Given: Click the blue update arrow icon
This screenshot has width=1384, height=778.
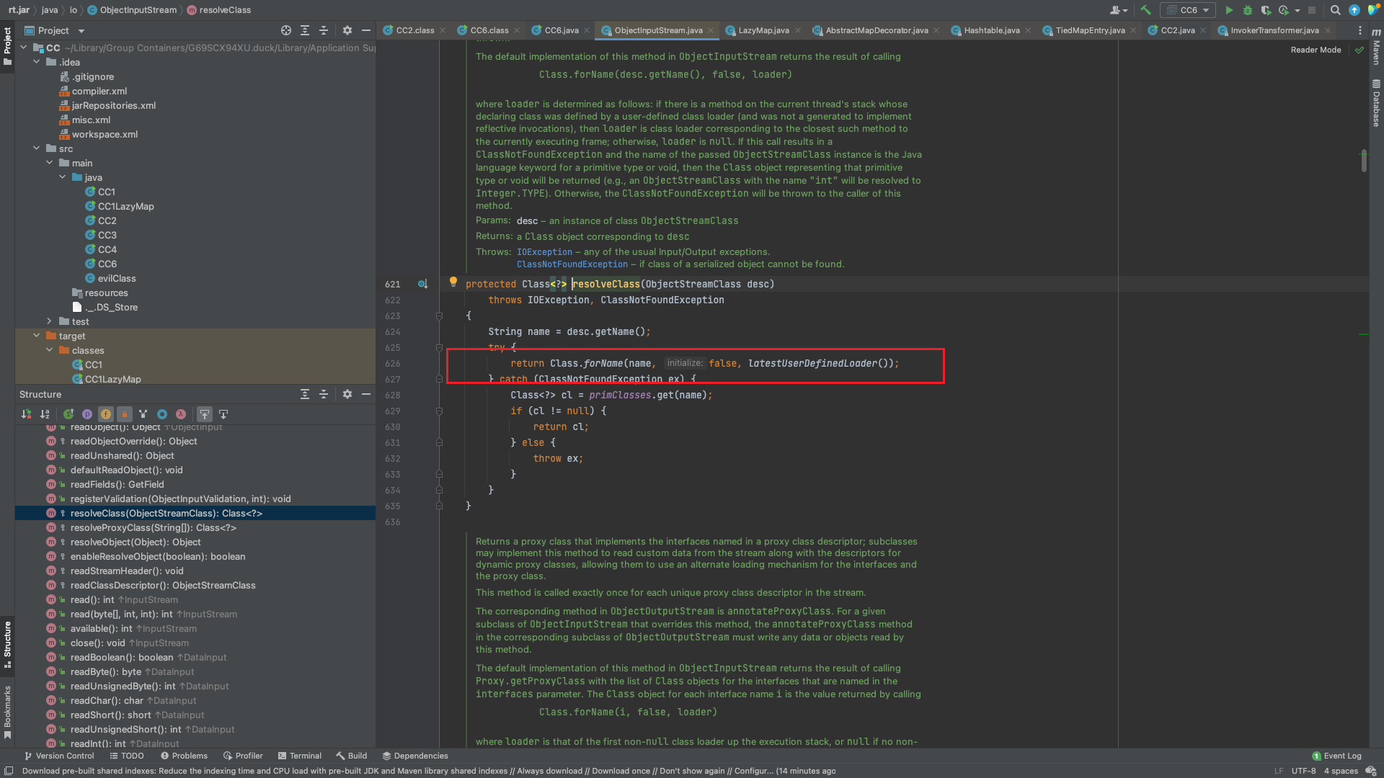Looking at the screenshot, I should tap(1354, 10).
